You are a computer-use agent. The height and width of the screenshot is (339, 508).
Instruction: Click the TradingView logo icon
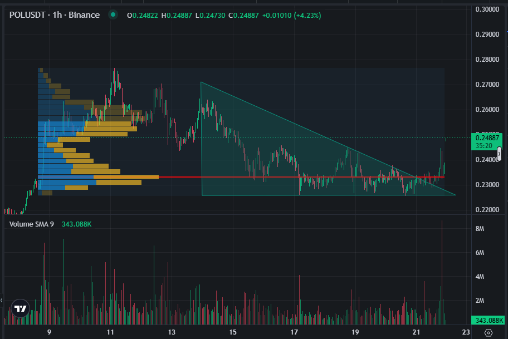click(21, 308)
